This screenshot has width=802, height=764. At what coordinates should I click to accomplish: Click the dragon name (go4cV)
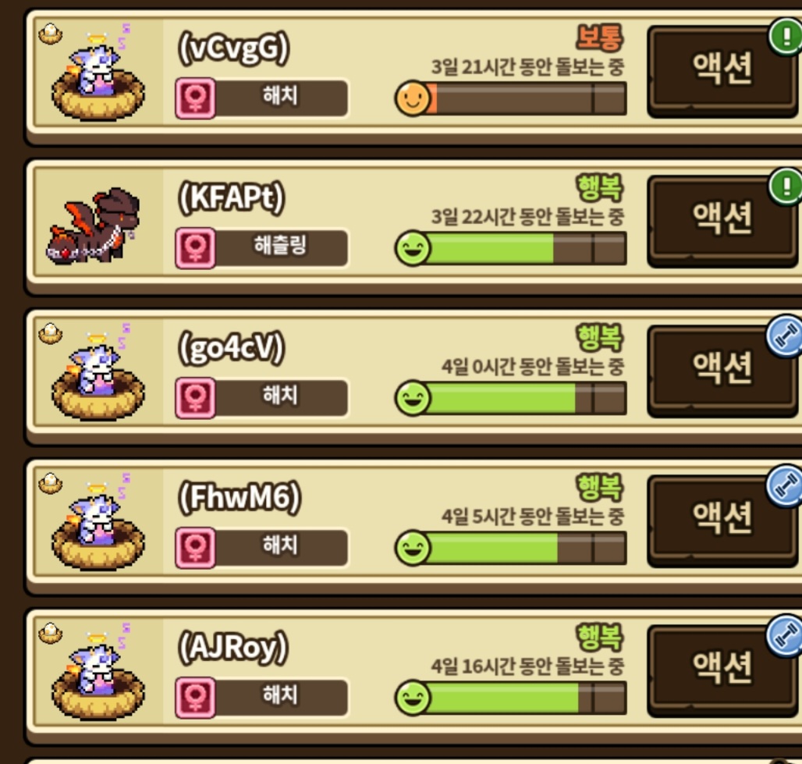point(231,348)
